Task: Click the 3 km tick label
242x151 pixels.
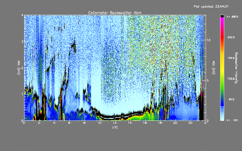Action: pos(22,41)
